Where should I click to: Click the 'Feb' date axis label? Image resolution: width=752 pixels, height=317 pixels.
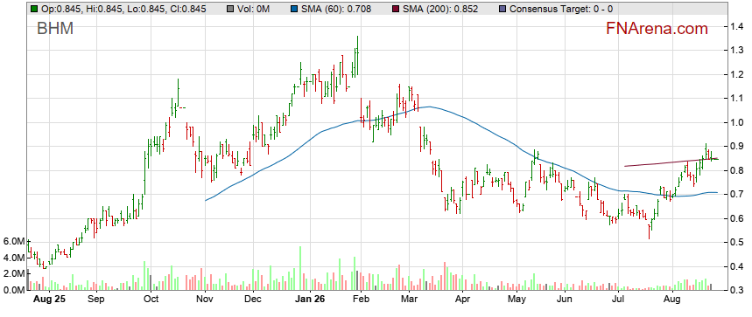pos(361,300)
